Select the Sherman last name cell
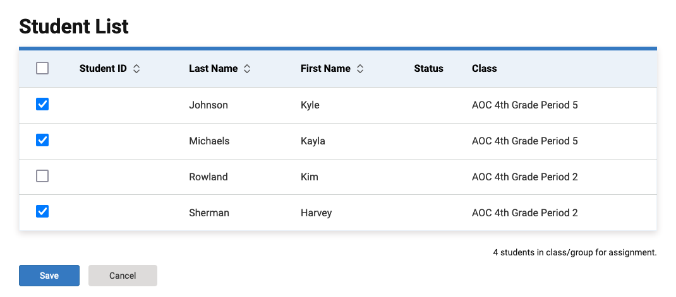Screen dimensions: 676x297 pos(209,213)
